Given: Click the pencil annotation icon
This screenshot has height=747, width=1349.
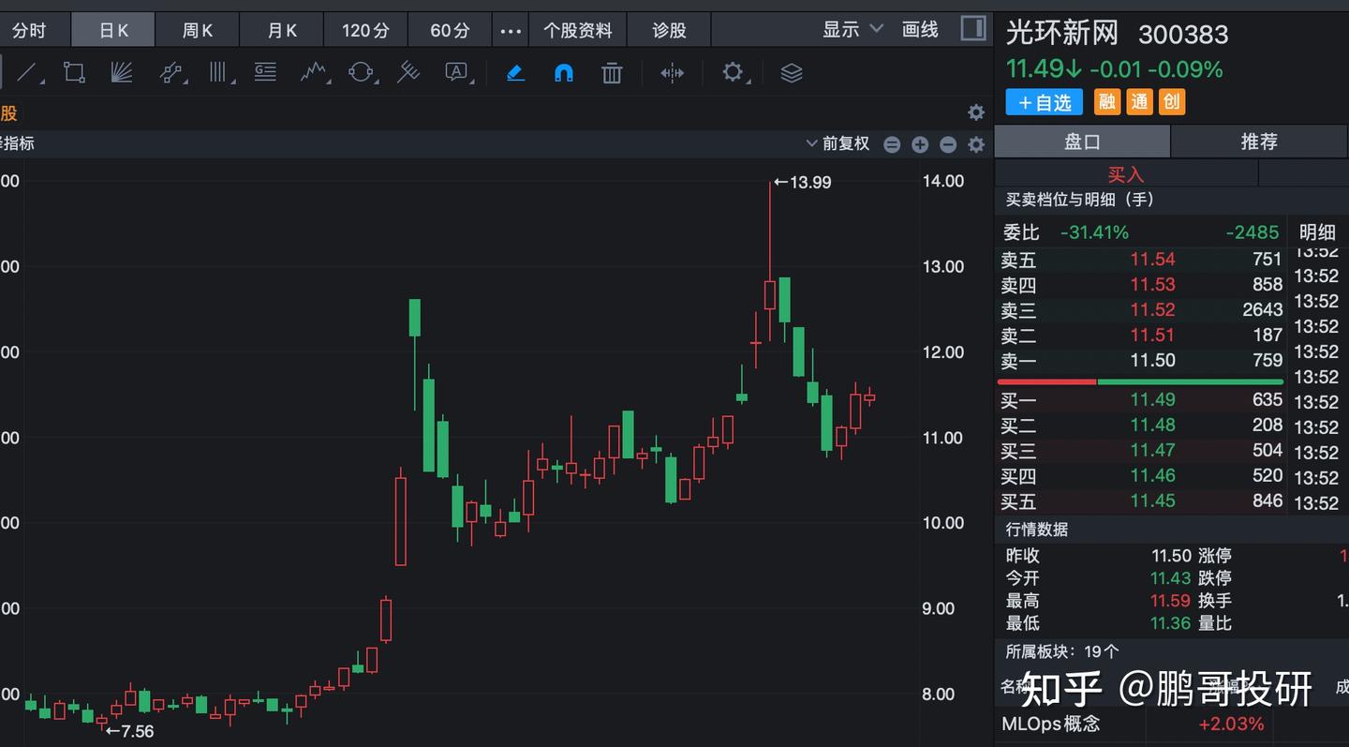Looking at the screenshot, I should [x=514, y=72].
